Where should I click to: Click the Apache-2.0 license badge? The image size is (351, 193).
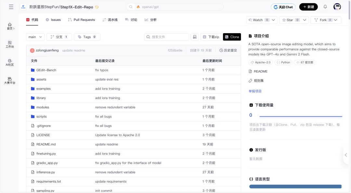[x=261, y=62]
